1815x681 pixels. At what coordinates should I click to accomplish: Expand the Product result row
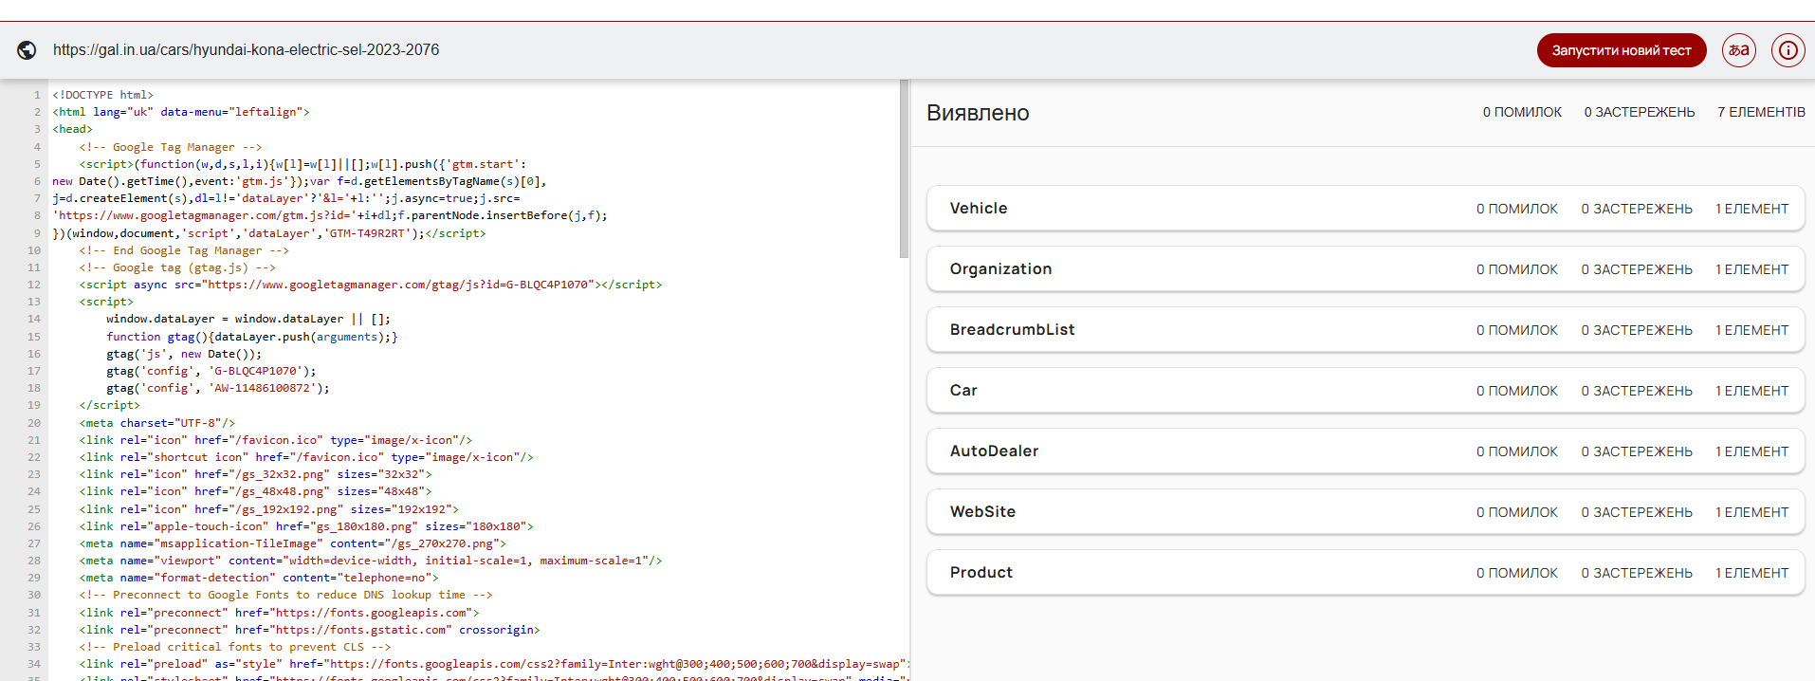[x=1366, y=573]
